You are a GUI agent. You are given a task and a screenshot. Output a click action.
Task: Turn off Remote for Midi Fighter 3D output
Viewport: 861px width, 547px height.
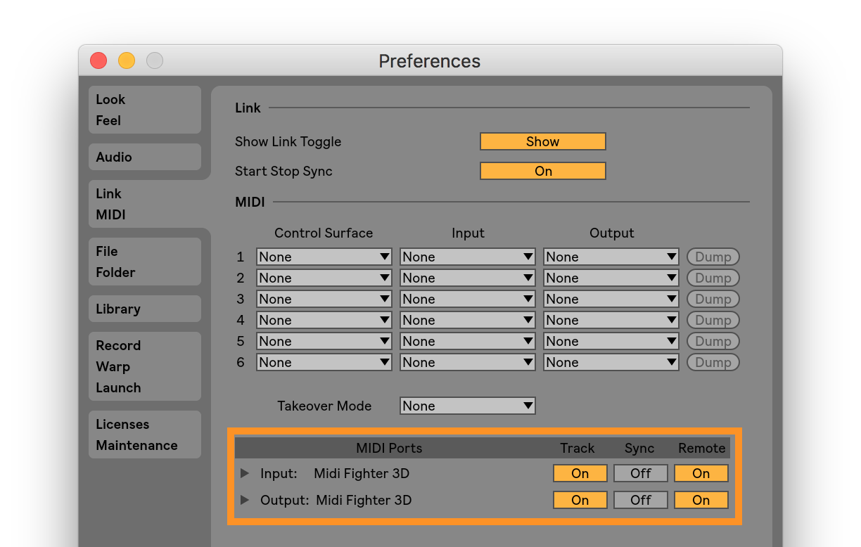coord(701,500)
